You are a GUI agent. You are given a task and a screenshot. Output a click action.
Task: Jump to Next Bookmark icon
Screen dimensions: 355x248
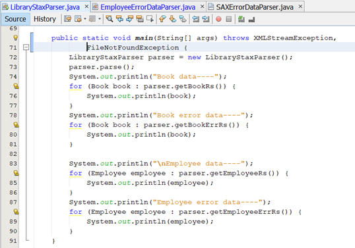[172, 19]
